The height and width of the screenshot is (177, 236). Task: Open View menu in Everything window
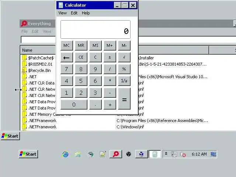pyautogui.click(x=47, y=31)
